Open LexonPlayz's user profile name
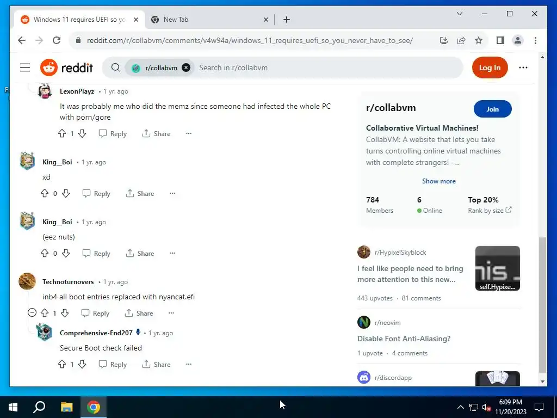 tap(77, 91)
